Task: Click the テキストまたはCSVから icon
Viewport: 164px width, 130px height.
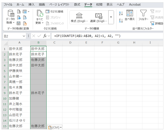Action: (x=19, y=12)
